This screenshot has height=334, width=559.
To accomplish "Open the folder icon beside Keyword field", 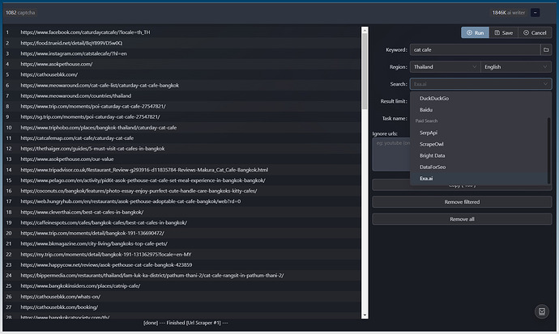I will (545, 50).
